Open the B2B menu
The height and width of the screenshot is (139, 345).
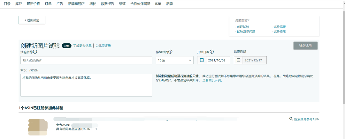point(158,4)
